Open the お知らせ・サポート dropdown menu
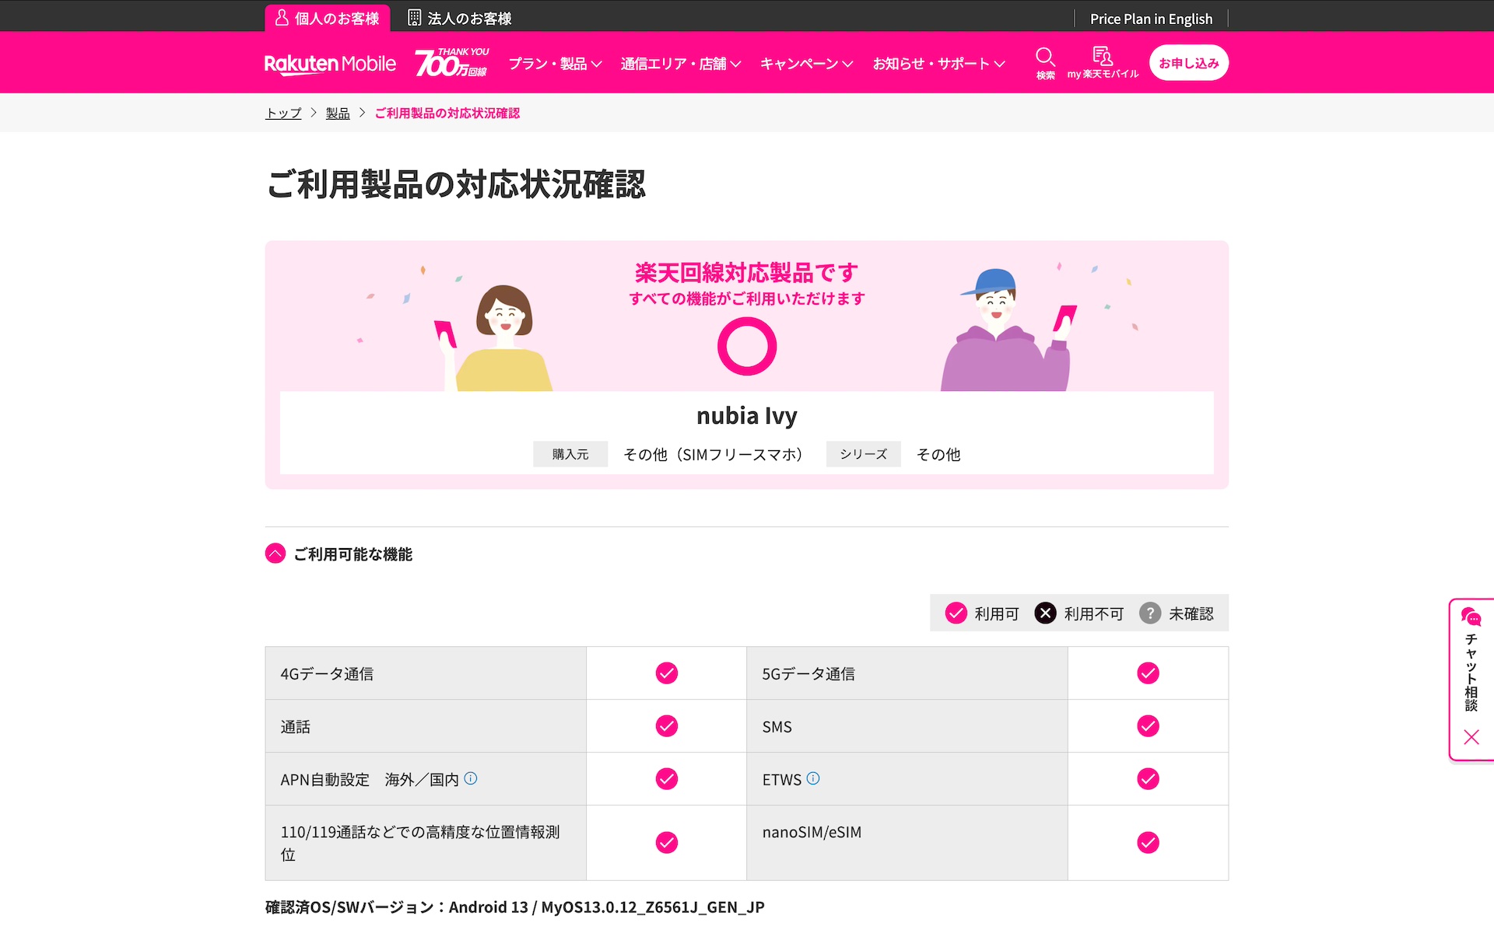This screenshot has width=1494, height=933. pos(938,64)
